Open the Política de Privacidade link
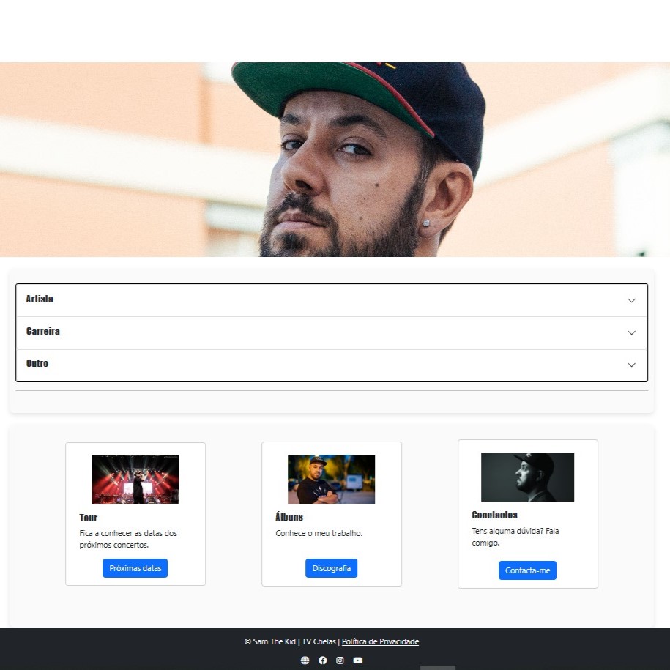Viewport: 670px width, 670px height. [x=380, y=641]
